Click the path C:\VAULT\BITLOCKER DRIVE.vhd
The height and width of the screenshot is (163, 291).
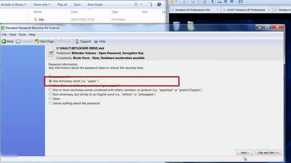80,48
